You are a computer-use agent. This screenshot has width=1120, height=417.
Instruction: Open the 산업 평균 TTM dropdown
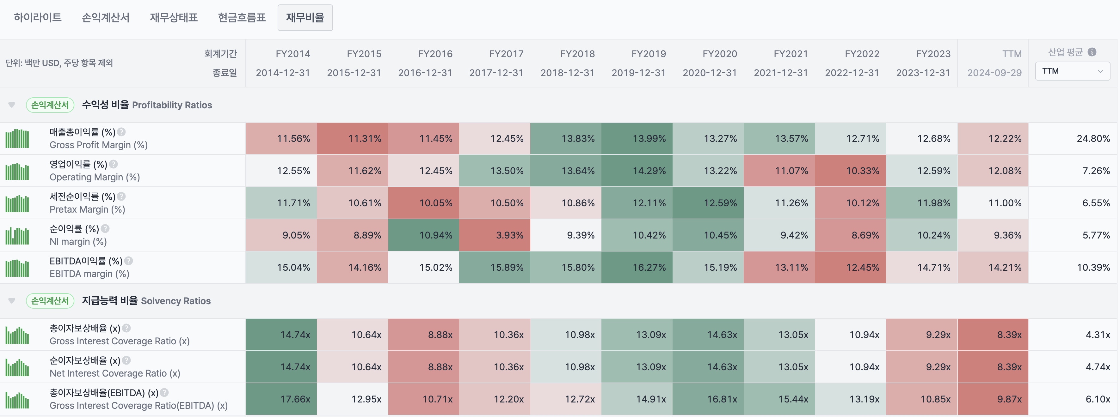1072,71
